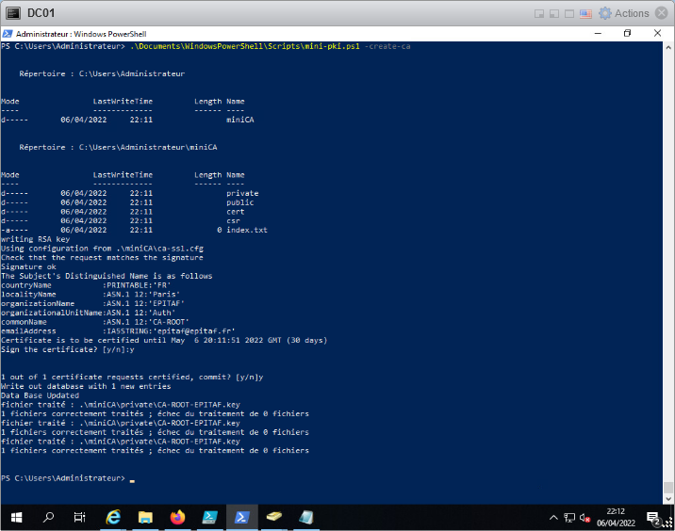Click the muted volume tray icon
The width and height of the screenshot is (675, 531).
[585, 518]
